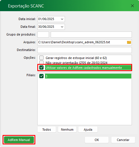139x147 pixels.
Task: Enable Gerar registros de estoque inicial checkbox
Action: (x=42, y=58)
